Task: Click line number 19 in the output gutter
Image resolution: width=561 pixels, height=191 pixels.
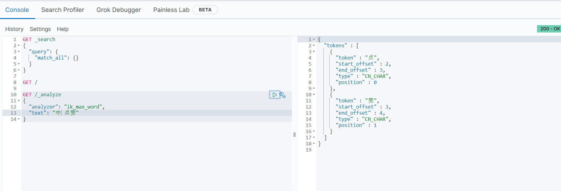Action: [308, 150]
